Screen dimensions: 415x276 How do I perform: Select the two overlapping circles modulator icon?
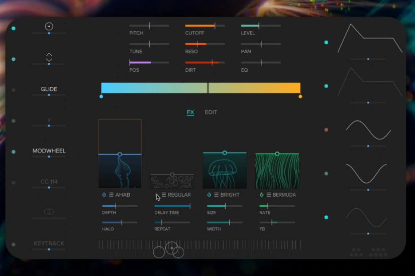click(49, 211)
